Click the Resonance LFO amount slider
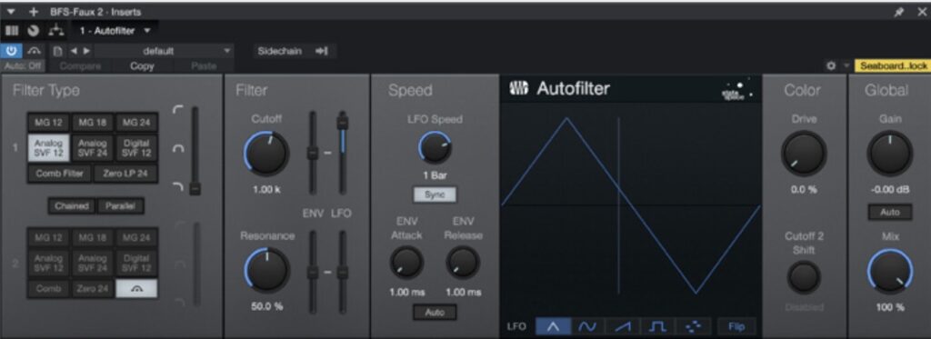Screen dimensions: 931x339 coord(342,273)
